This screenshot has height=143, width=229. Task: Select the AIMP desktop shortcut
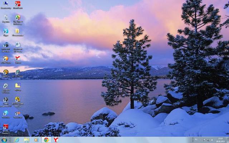click(x=6, y=72)
